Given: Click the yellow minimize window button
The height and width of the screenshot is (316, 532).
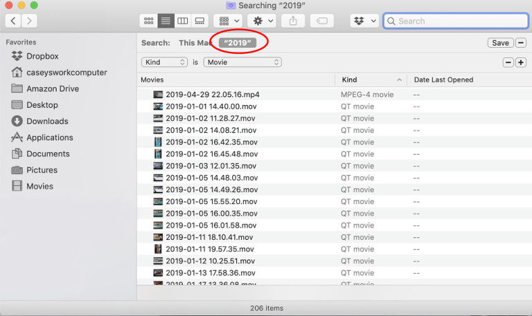Looking at the screenshot, I should pos(21,5).
